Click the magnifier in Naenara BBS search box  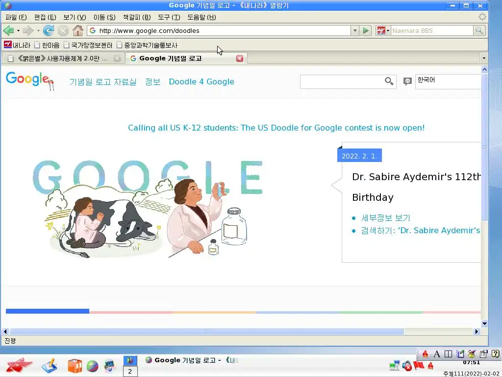pyautogui.click(x=479, y=30)
